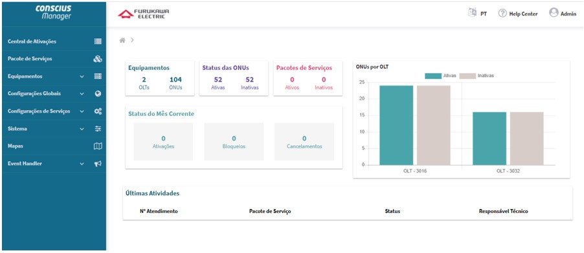Expand the Event Handler submenu chevron

click(x=82, y=164)
